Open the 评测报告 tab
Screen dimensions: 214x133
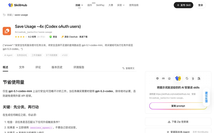[79, 67]
